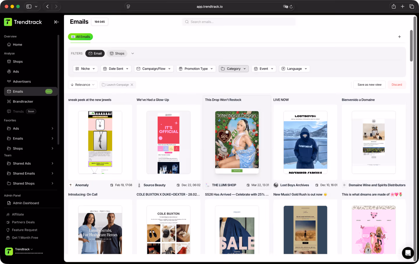Open LIVE NOW Lost Boys email thumbnail
This screenshot has height=264, width=419.
305,142
